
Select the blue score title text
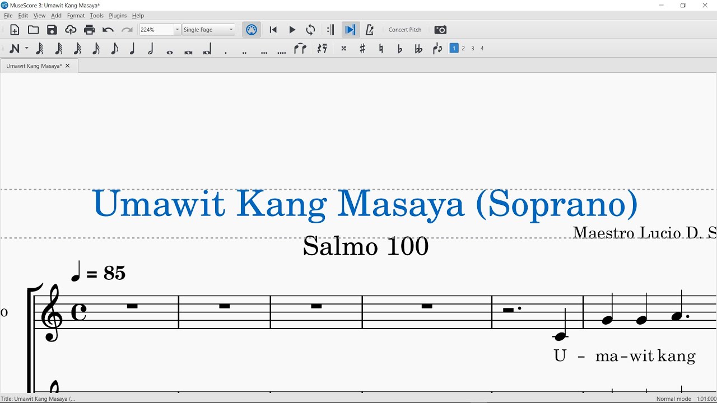point(365,204)
